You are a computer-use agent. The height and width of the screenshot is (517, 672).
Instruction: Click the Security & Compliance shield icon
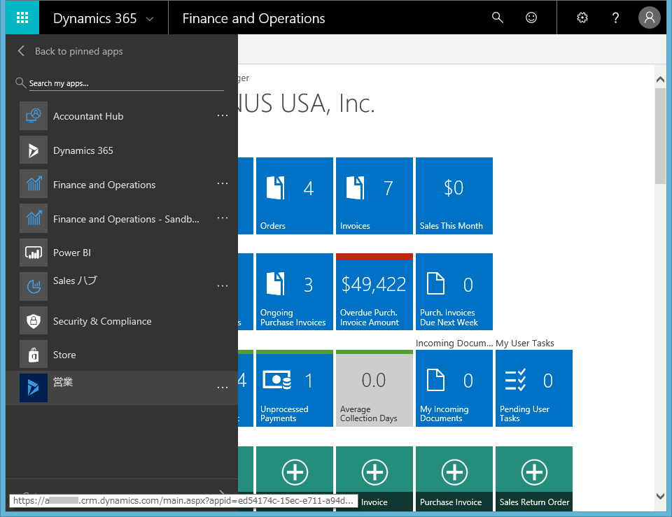click(34, 320)
